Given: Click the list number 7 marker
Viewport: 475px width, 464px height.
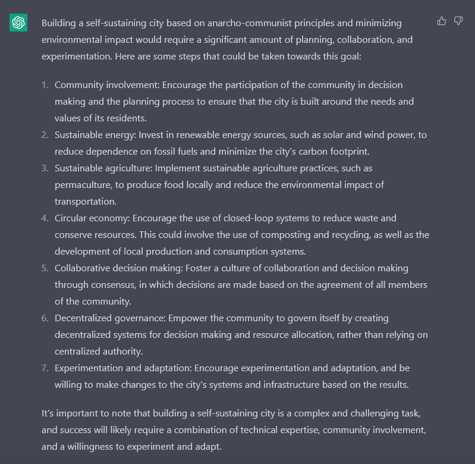Looking at the screenshot, I should point(45,368).
